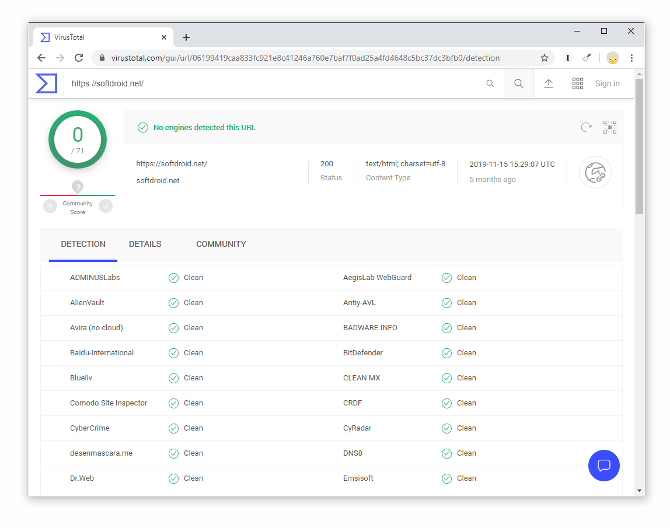
Task: Click the upload file icon
Action: (x=549, y=84)
